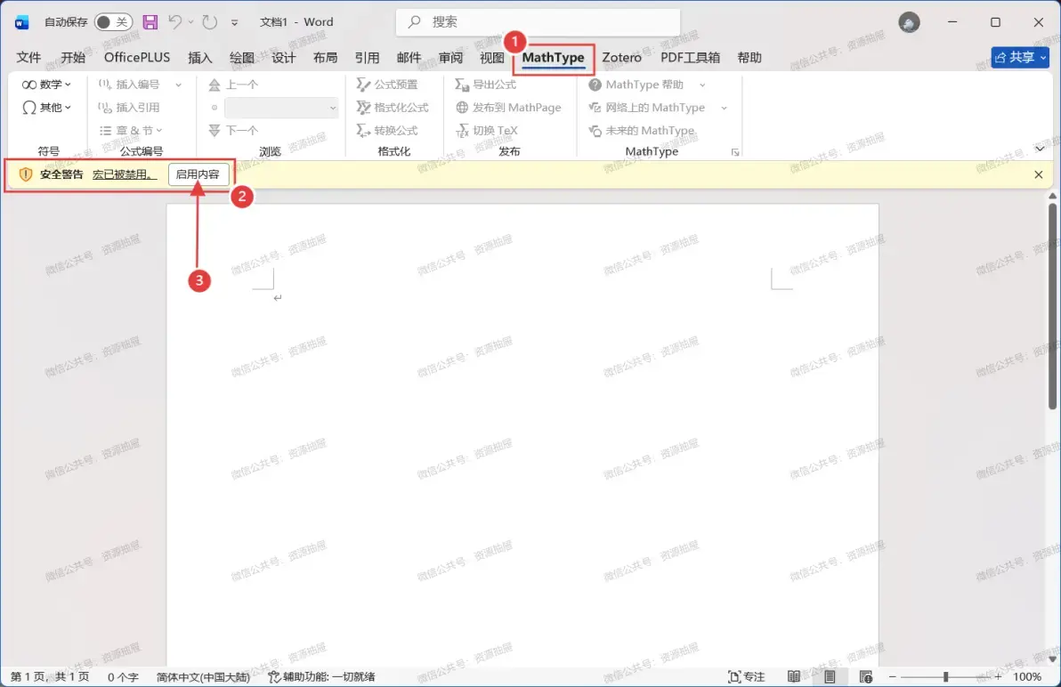Open Customize Quick Access Toolbar arrow

click(x=234, y=22)
